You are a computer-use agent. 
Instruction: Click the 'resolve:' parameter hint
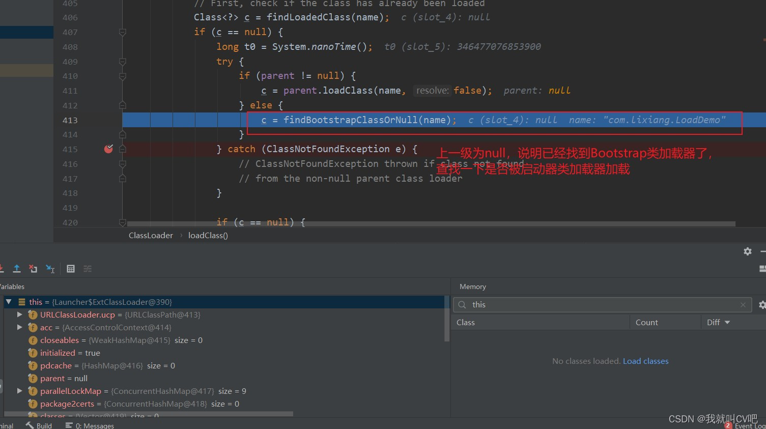pos(433,91)
